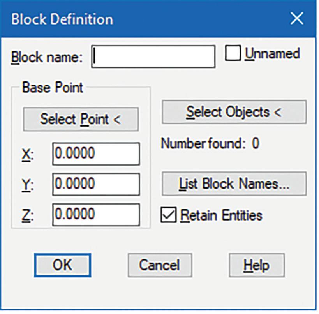Click the "Unnamed" label text
319x314 pixels.
pos(272,54)
